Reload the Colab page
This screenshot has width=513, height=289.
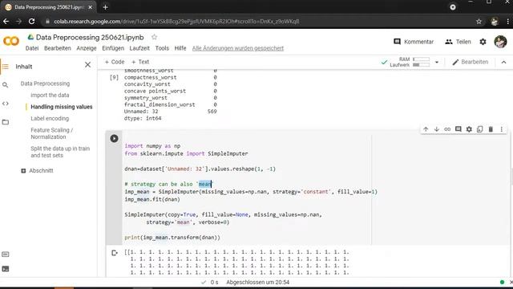tap(31, 22)
